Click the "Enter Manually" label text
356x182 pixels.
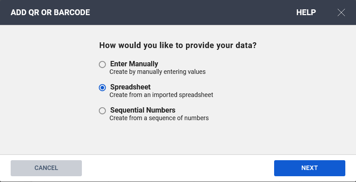click(x=134, y=64)
